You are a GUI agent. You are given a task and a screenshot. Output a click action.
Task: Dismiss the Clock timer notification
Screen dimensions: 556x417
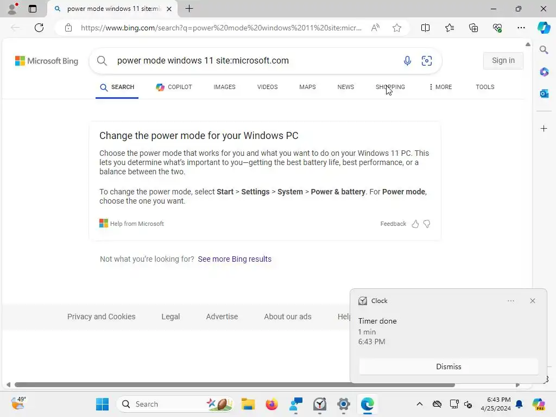point(448,367)
